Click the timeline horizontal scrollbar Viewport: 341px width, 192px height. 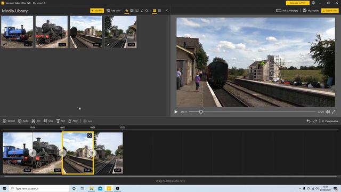pos(170,177)
